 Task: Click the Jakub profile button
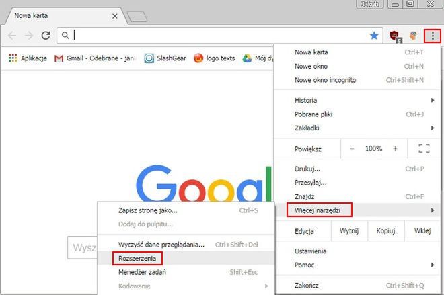pyautogui.click(x=369, y=4)
